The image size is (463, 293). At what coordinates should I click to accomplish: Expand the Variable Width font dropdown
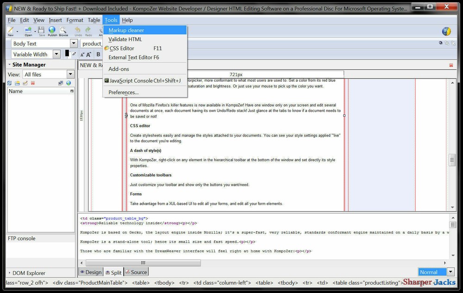coord(56,54)
